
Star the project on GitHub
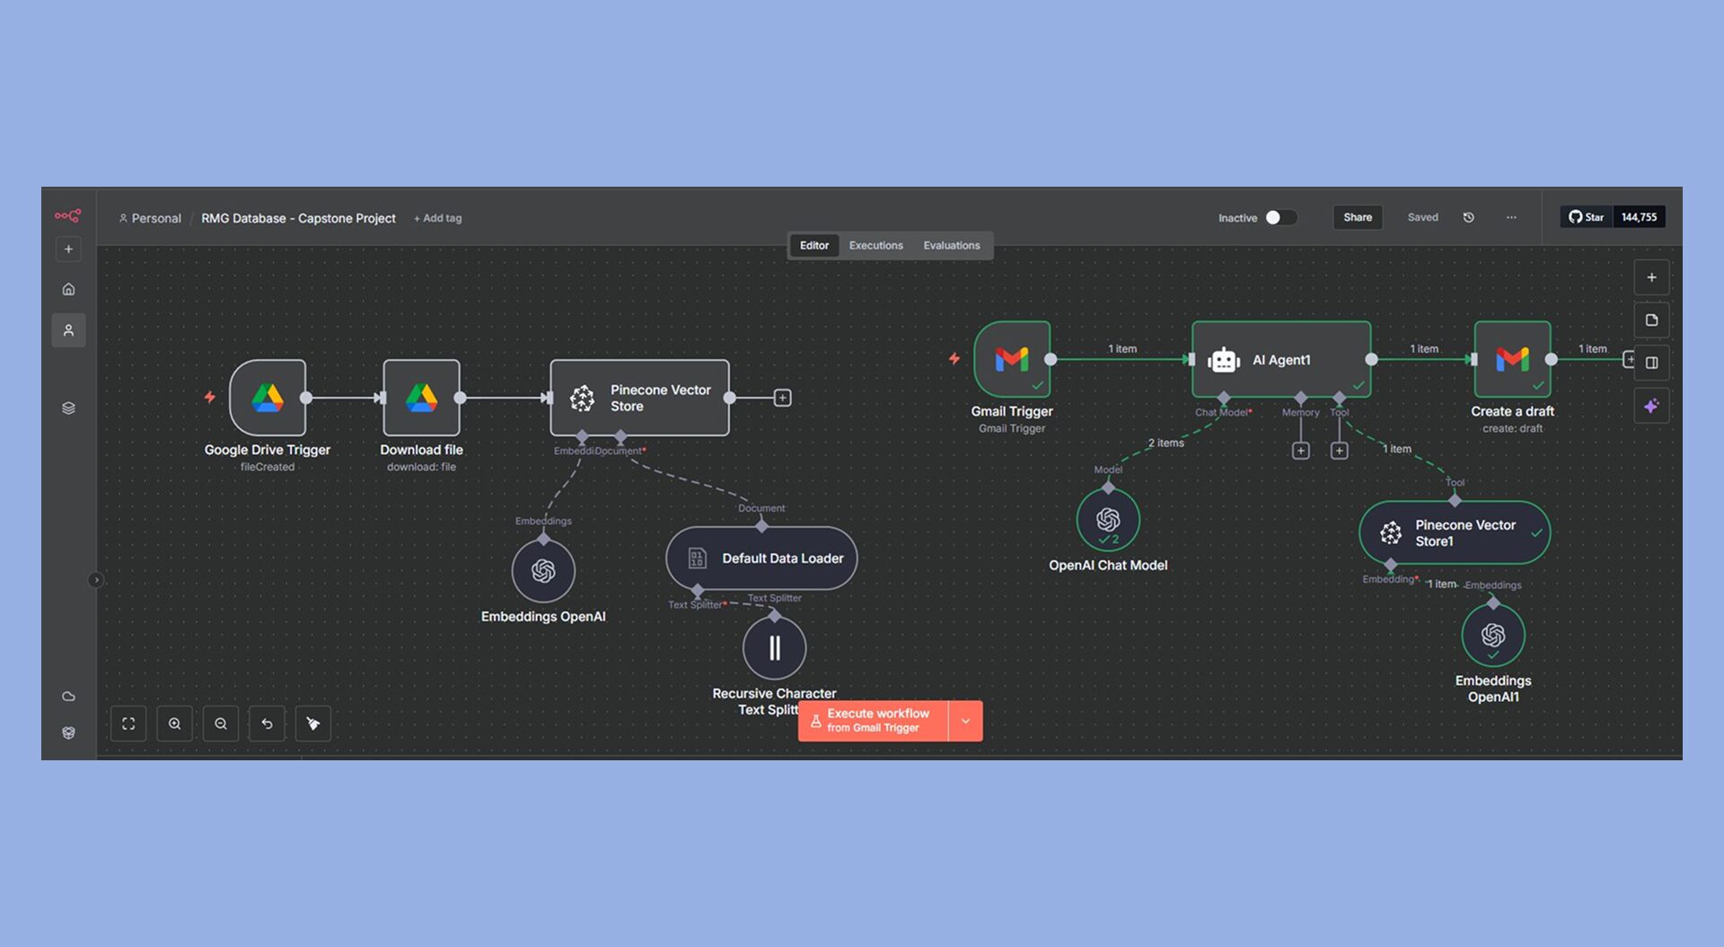(1586, 216)
